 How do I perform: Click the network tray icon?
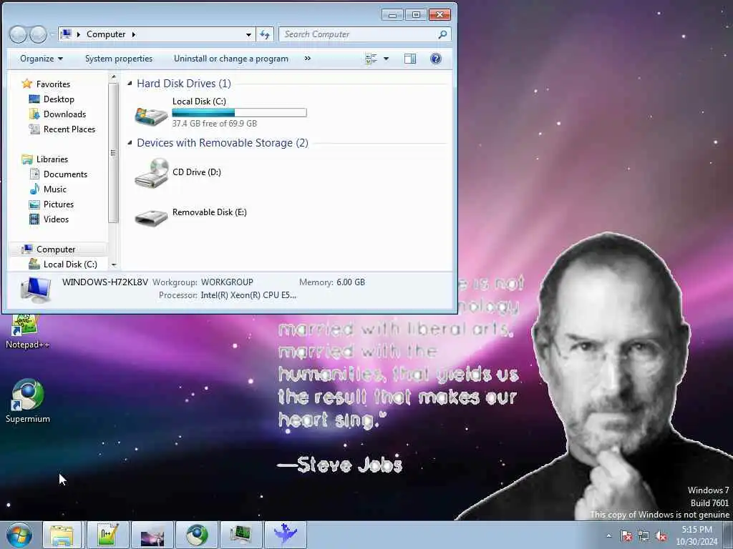tap(644, 536)
